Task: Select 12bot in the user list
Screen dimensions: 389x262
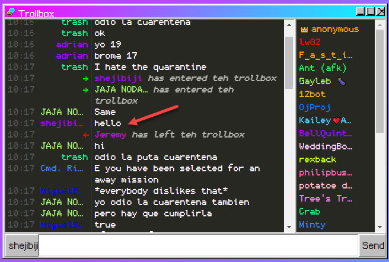Action: point(313,94)
